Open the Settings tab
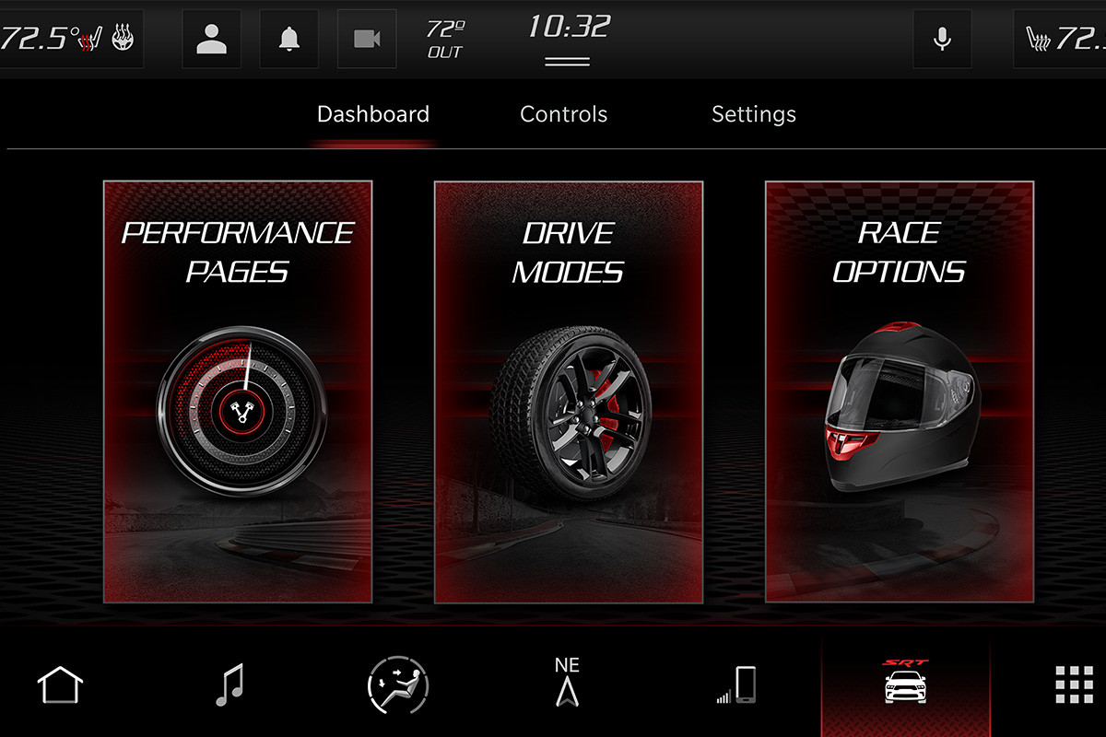Screen dimensions: 1106x737 (753, 113)
